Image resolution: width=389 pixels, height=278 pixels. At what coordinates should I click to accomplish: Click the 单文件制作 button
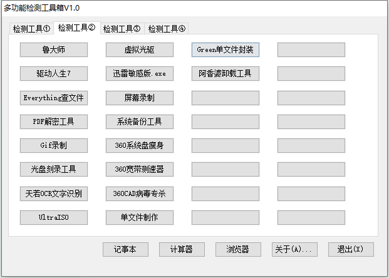(x=140, y=217)
